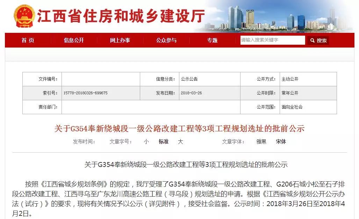Go to 信息公开 in navigation bar
This screenshot has width=359, height=219.
pos(74,41)
